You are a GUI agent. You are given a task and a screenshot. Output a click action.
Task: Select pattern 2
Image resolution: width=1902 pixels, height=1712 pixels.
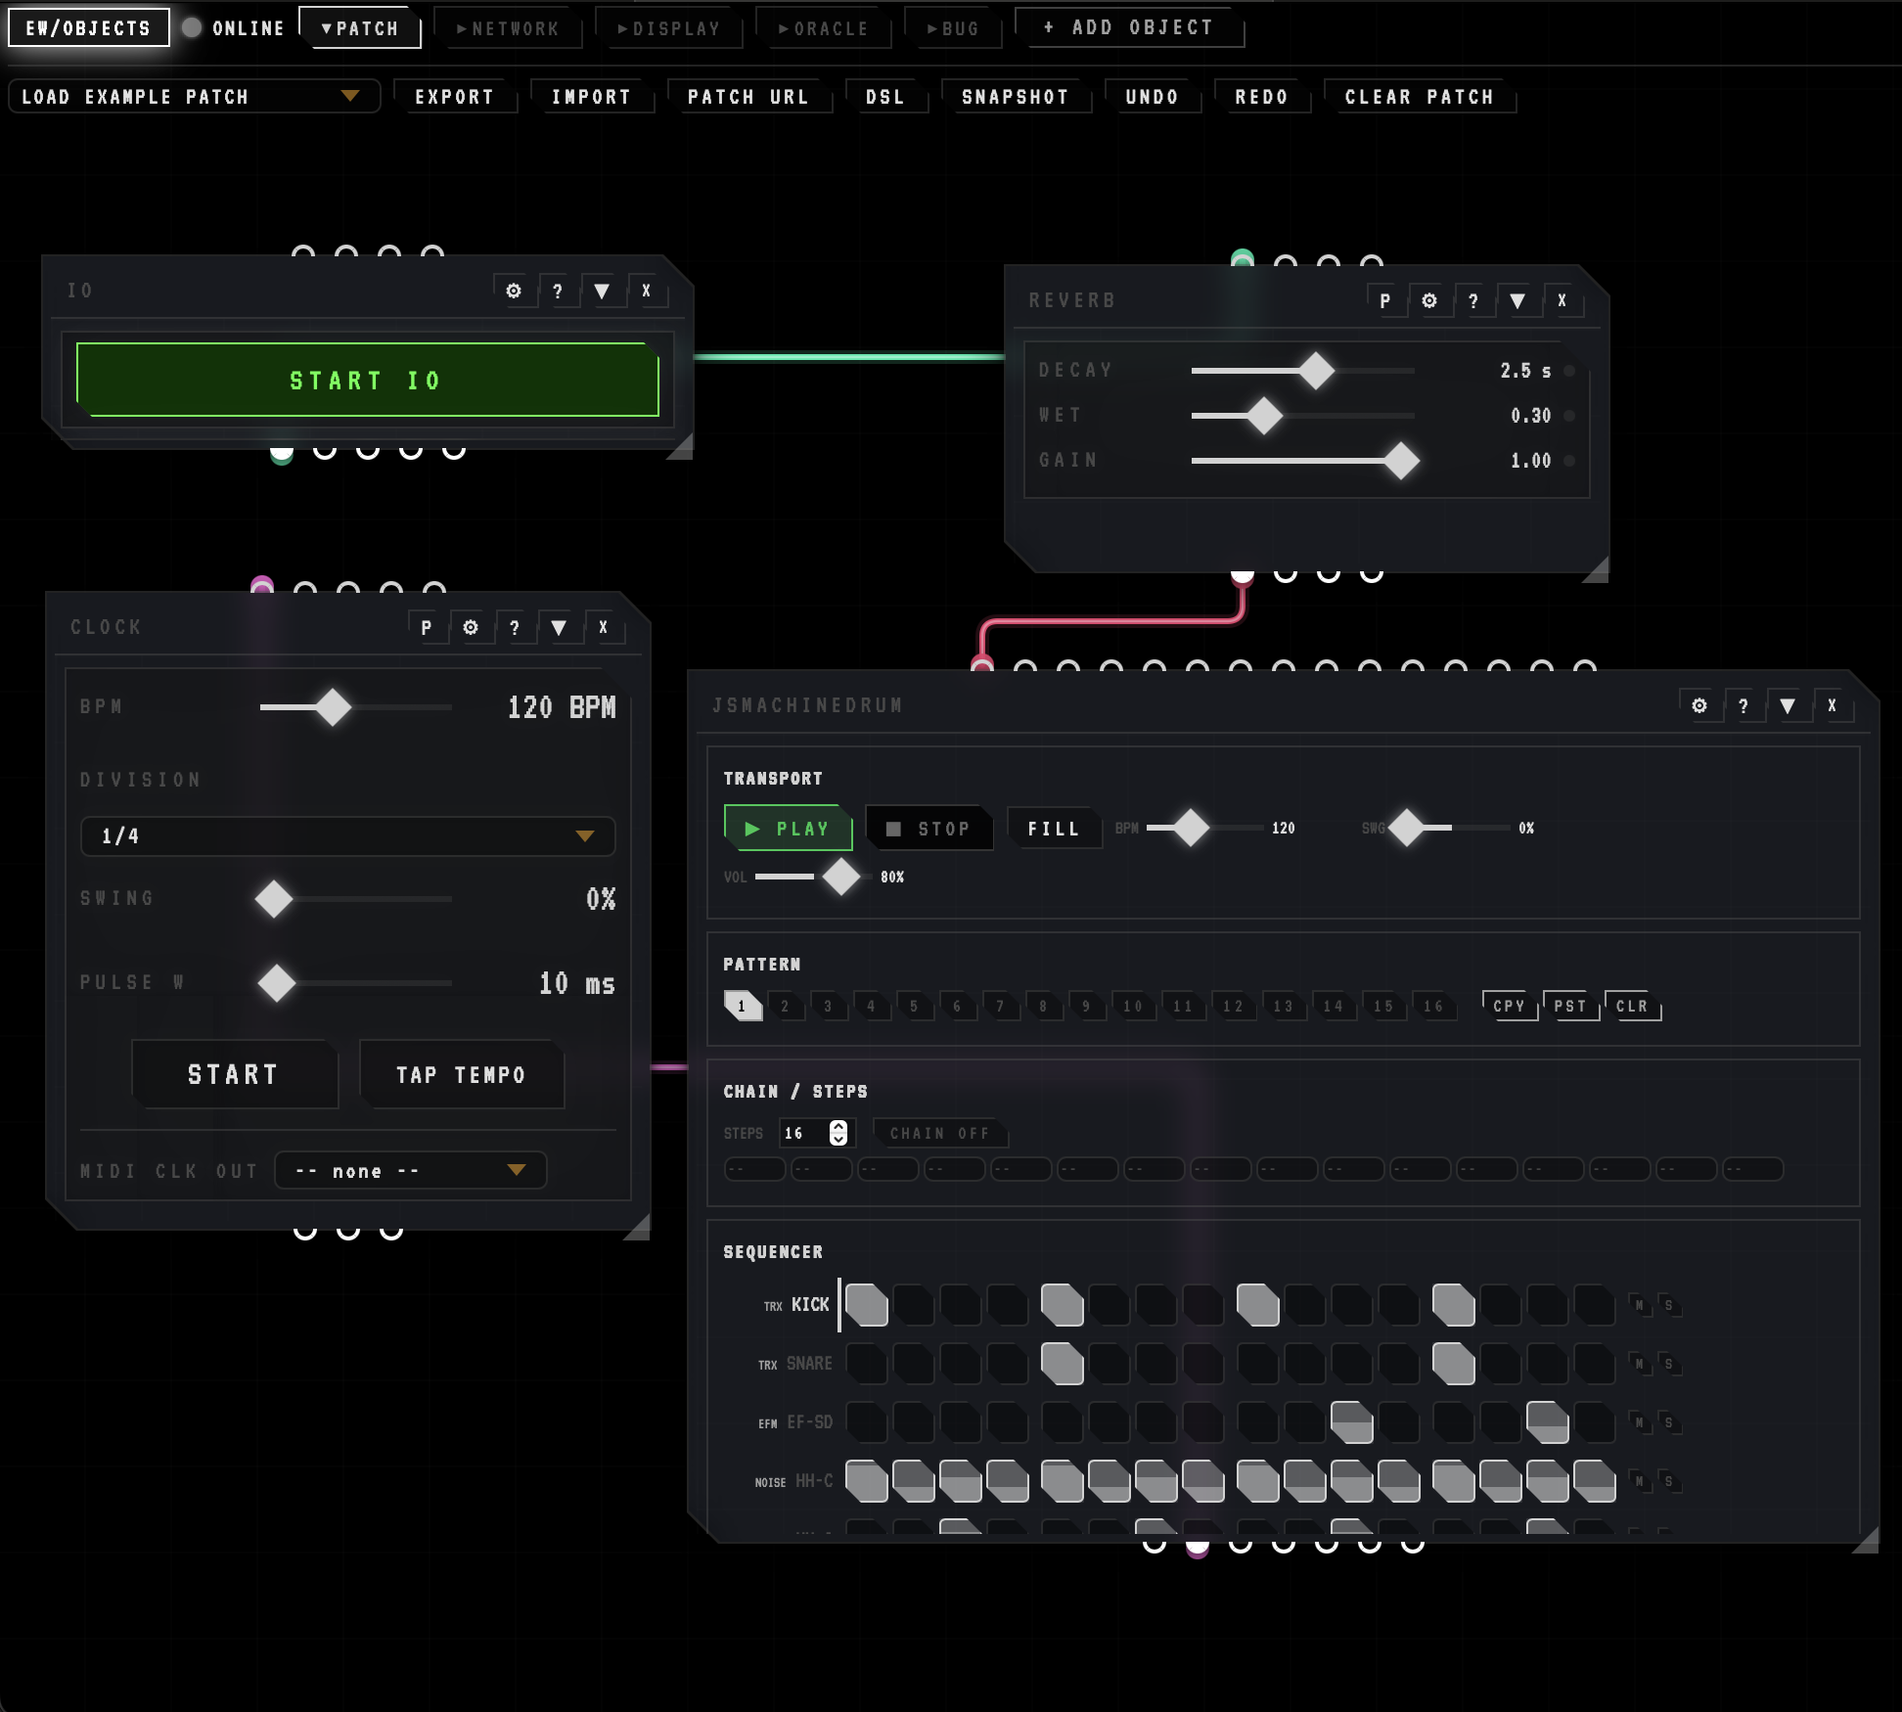(785, 1006)
